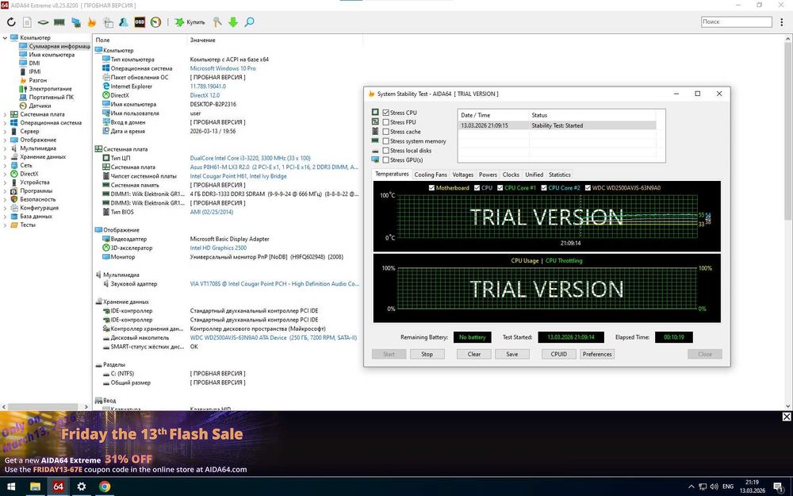The height and width of the screenshot is (496, 793).
Task: Click AIDA64 taskbar icon
Action: point(58,486)
